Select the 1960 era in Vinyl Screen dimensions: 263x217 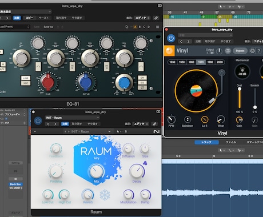click(x=191, y=62)
